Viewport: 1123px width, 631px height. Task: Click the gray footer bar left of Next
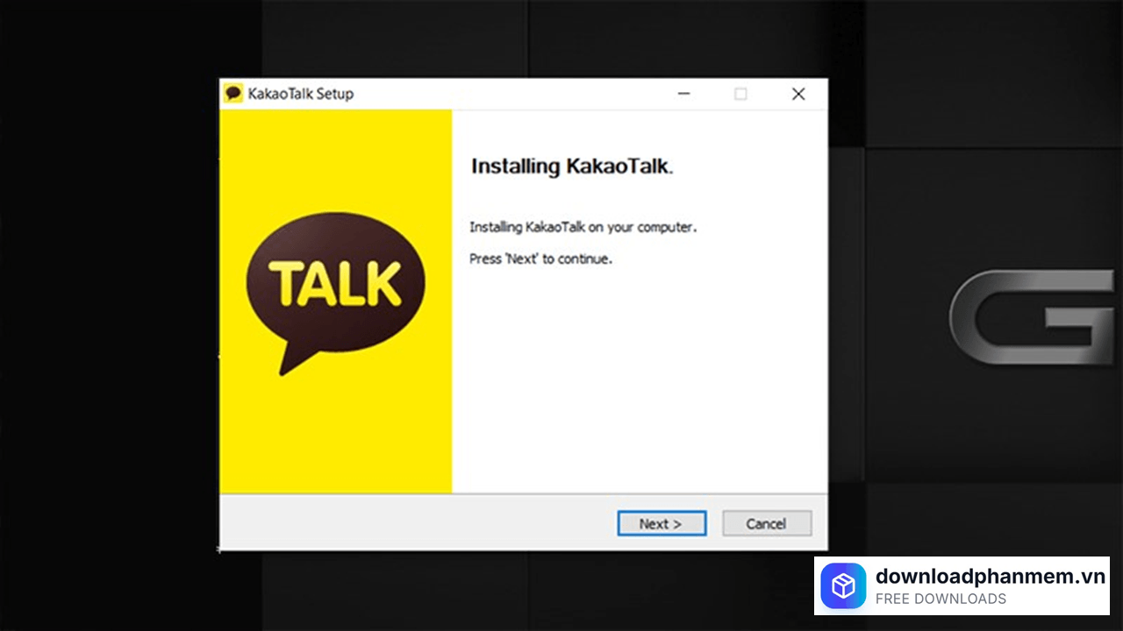[412, 523]
